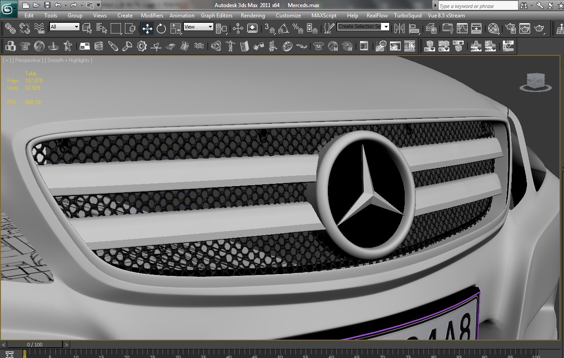Toggle Keyboard Shortcut Override

(x=252, y=29)
